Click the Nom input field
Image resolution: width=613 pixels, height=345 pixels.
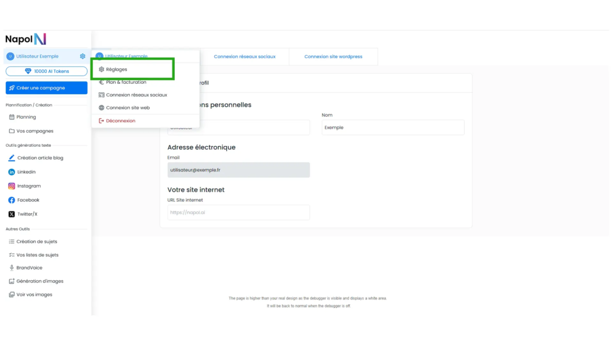pyautogui.click(x=393, y=128)
